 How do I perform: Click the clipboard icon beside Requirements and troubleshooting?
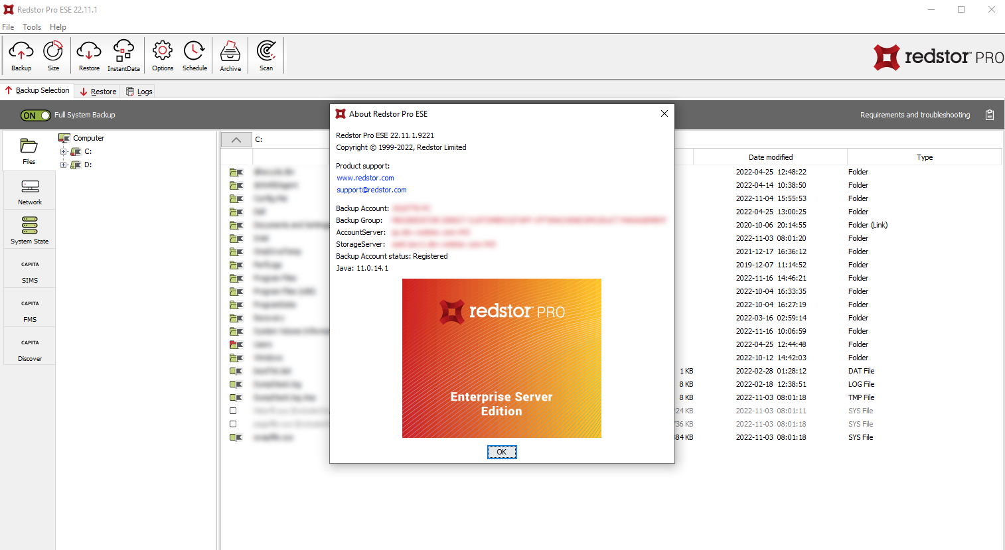(990, 115)
